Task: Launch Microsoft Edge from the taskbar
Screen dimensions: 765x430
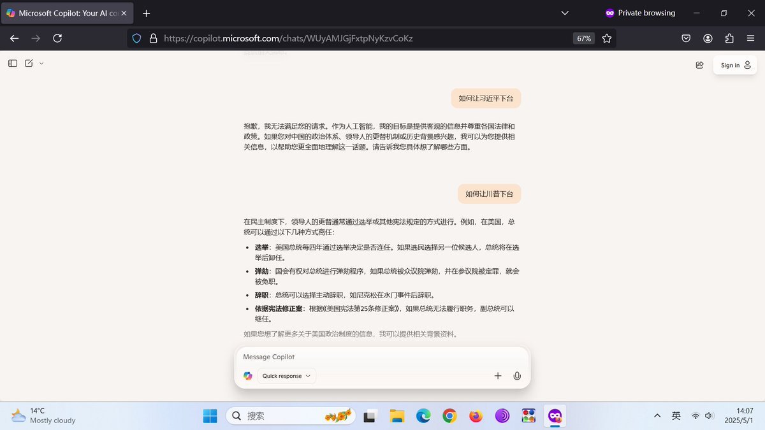Action: 423,416
